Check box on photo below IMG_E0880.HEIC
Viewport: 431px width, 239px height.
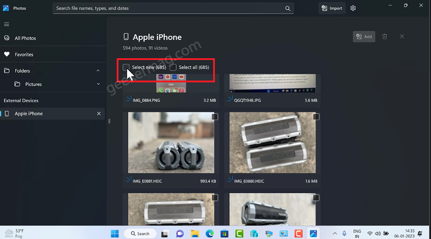pos(316,198)
